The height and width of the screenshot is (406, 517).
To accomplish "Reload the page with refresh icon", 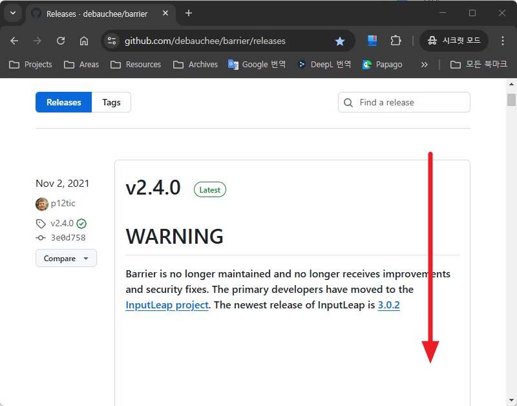I will tap(61, 41).
